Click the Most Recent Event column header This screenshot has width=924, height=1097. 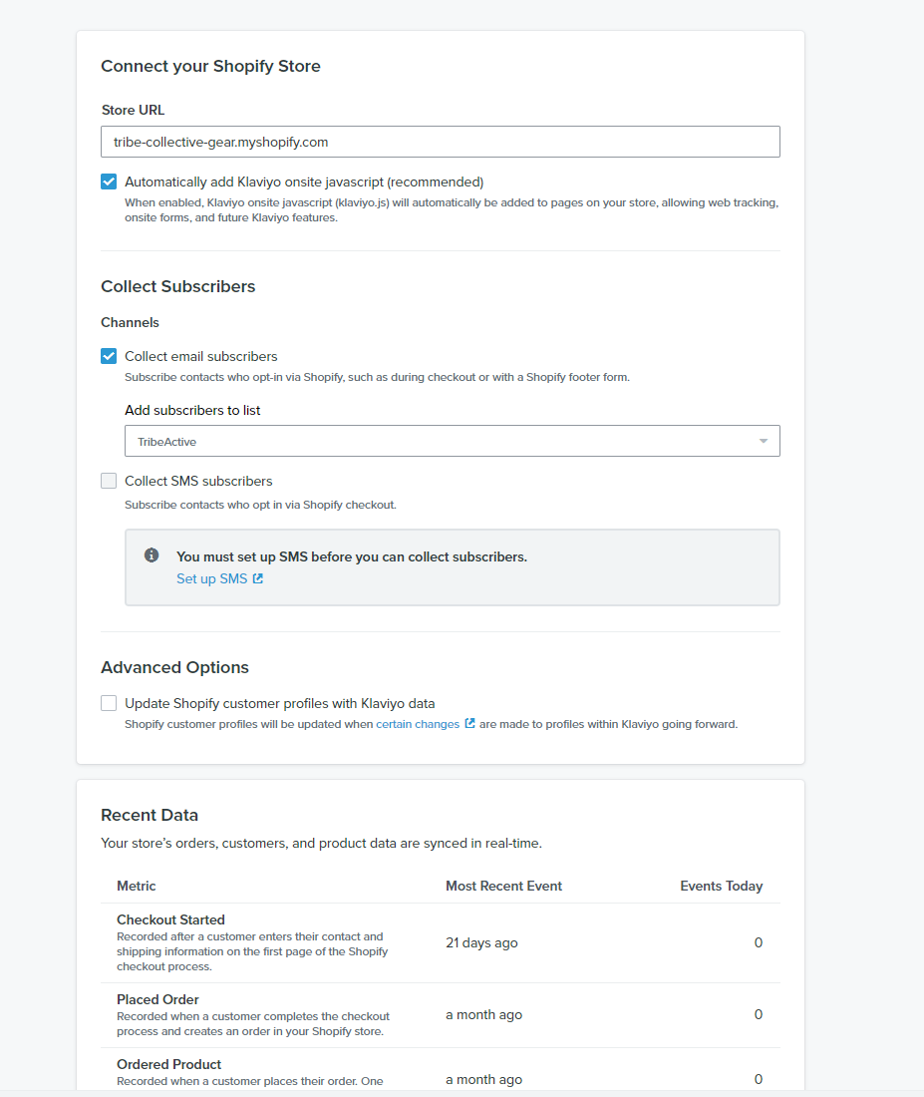point(503,886)
